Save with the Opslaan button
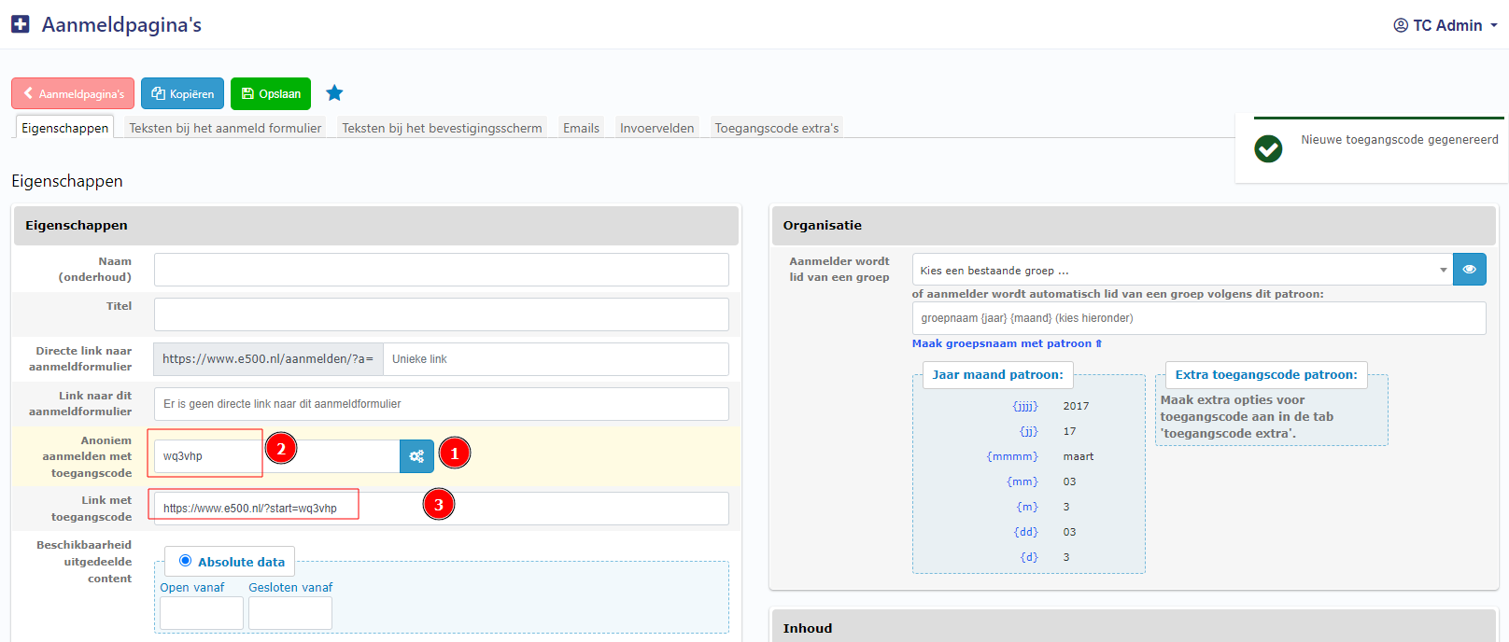The image size is (1509, 642). [271, 93]
